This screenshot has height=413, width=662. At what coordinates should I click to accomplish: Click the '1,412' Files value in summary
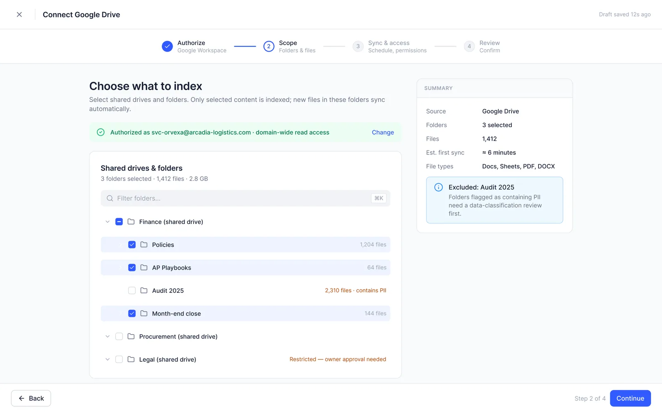(489, 139)
